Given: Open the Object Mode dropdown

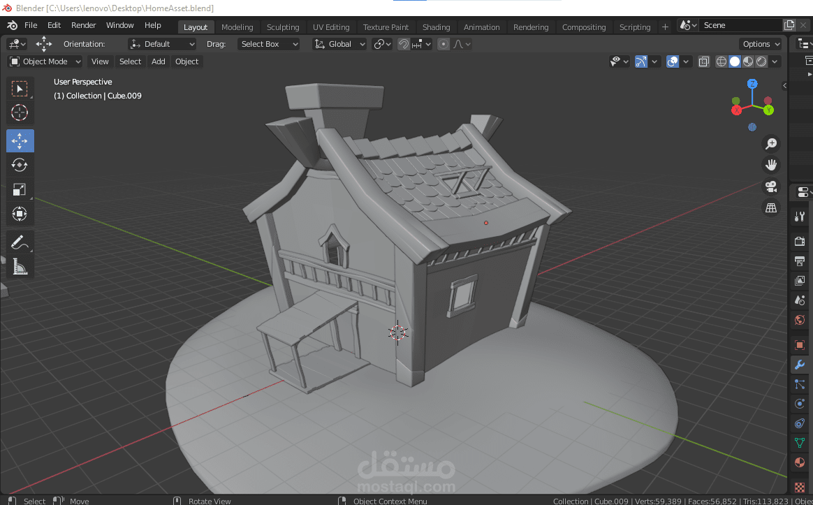Looking at the screenshot, I should 45,61.
